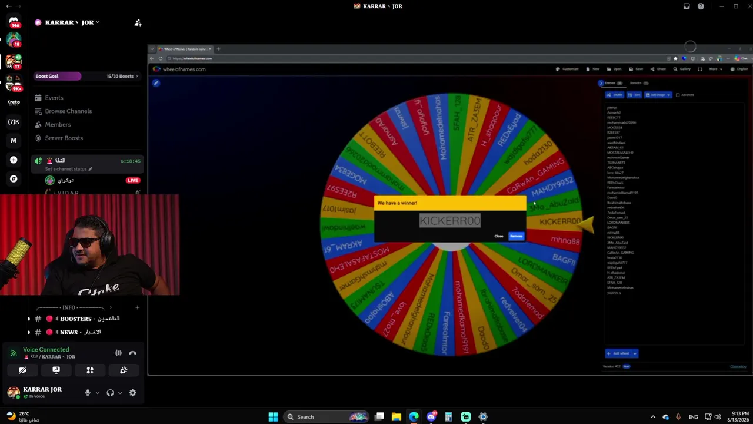Edit the voice channel status pencil
The width and height of the screenshot is (753, 424).
(x=90, y=169)
